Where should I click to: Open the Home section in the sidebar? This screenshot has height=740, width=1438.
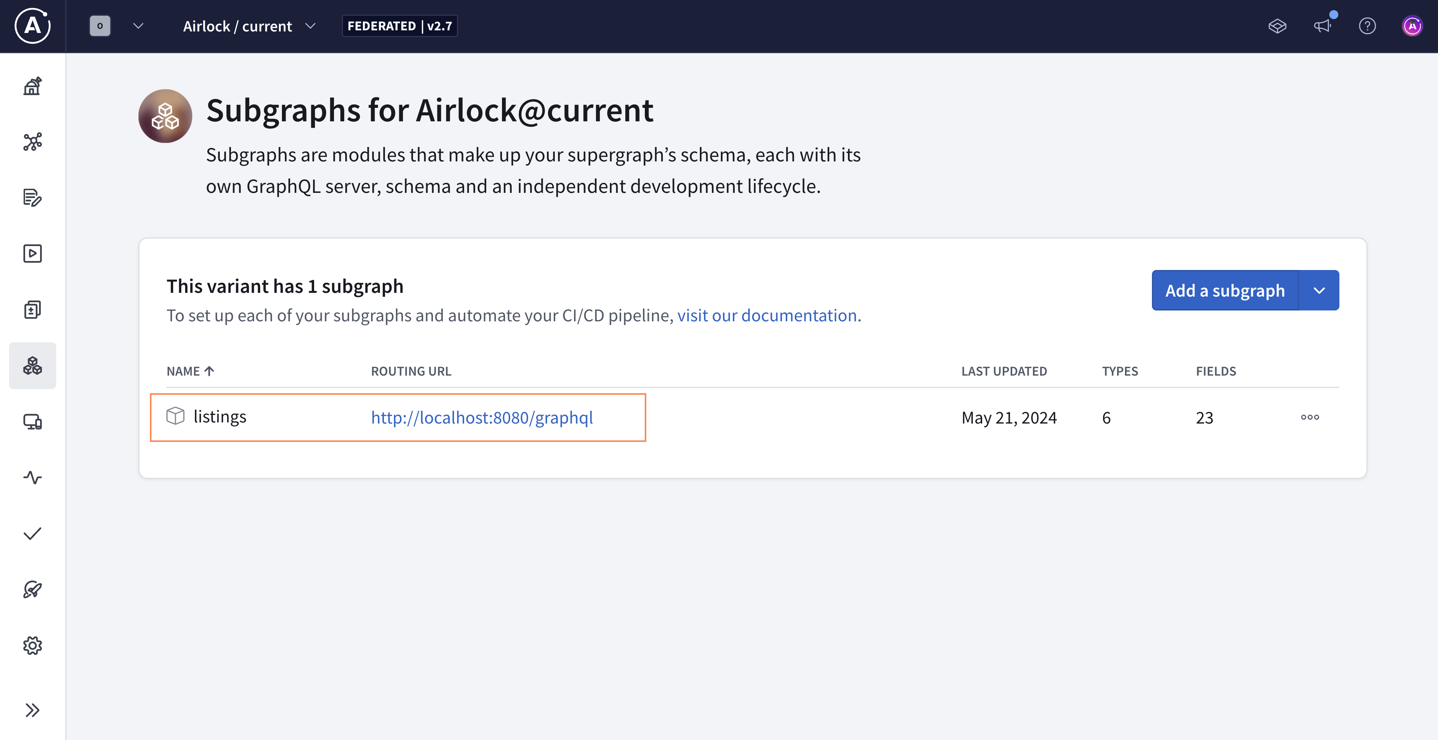[32, 87]
